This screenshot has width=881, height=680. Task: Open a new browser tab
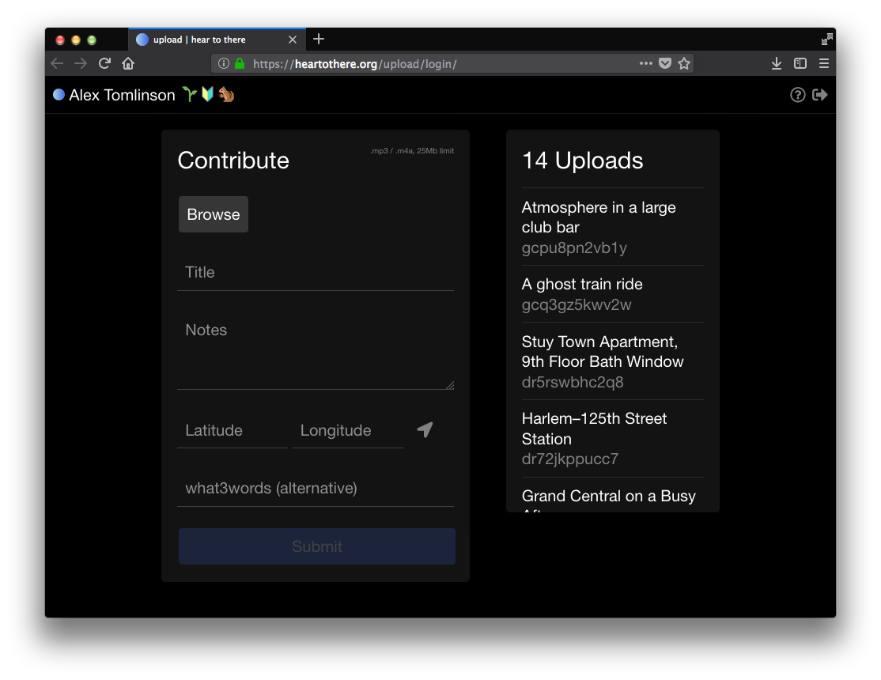click(319, 40)
